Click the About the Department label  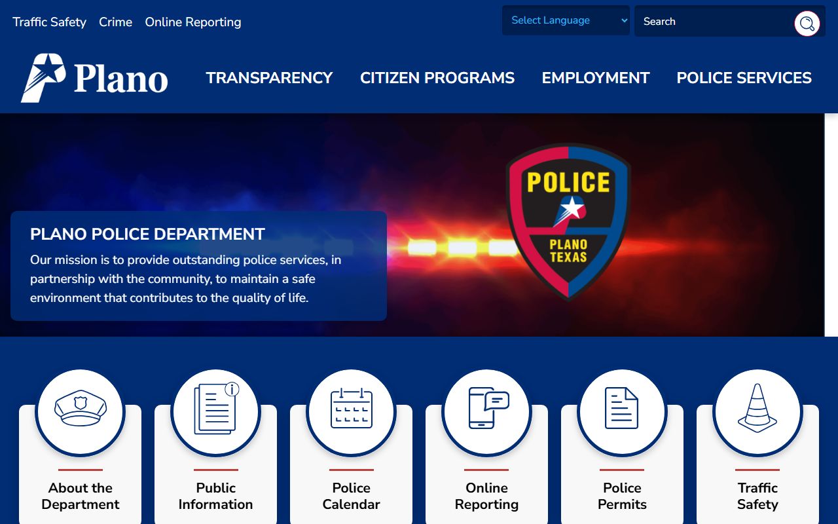click(x=80, y=496)
